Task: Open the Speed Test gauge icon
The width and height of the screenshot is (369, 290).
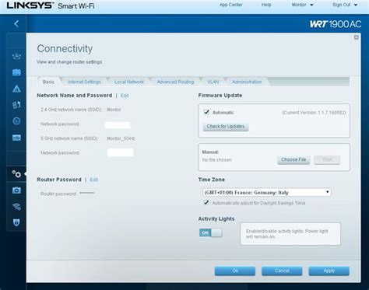Action: [16, 121]
